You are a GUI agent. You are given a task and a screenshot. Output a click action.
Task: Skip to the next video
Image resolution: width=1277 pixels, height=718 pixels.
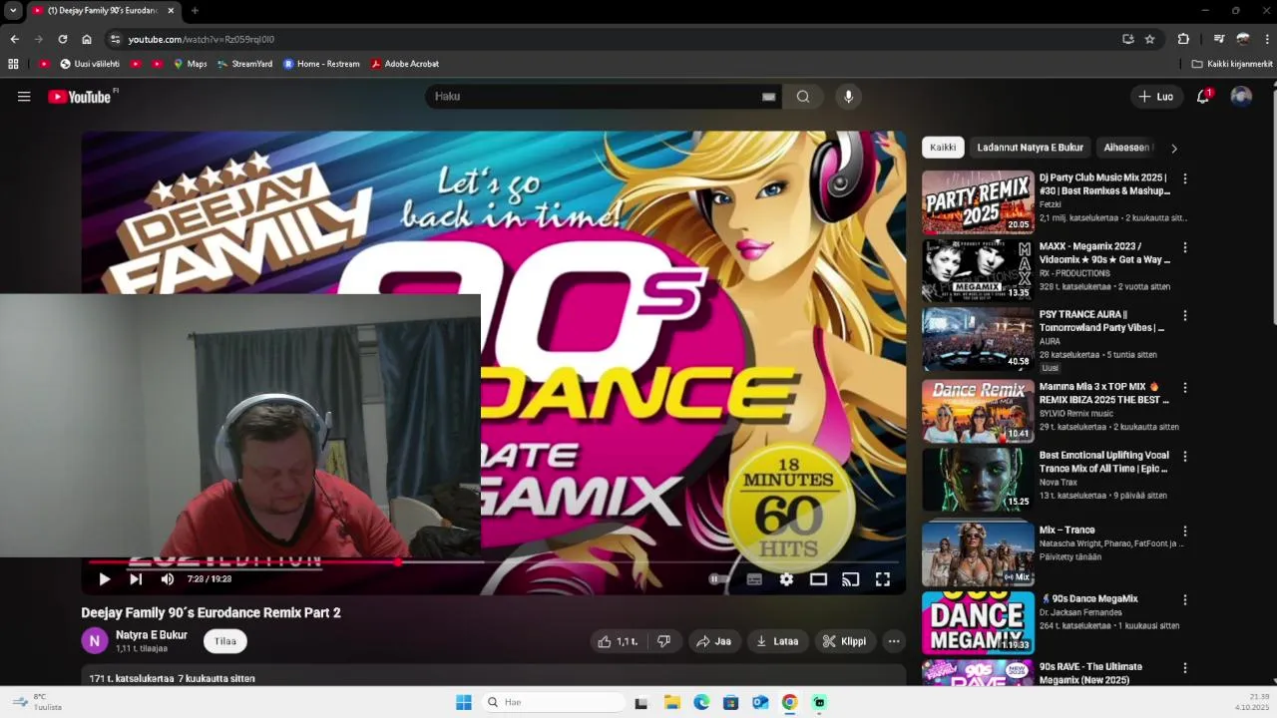tap(136, 579)
